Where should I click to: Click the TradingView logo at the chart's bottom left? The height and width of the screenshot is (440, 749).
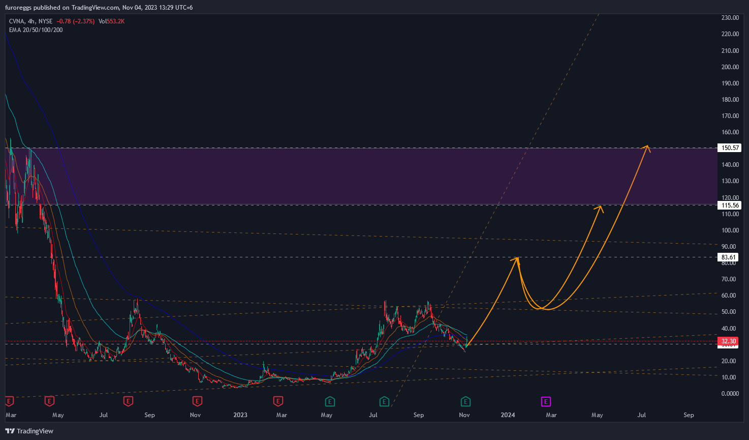point(29,431)
